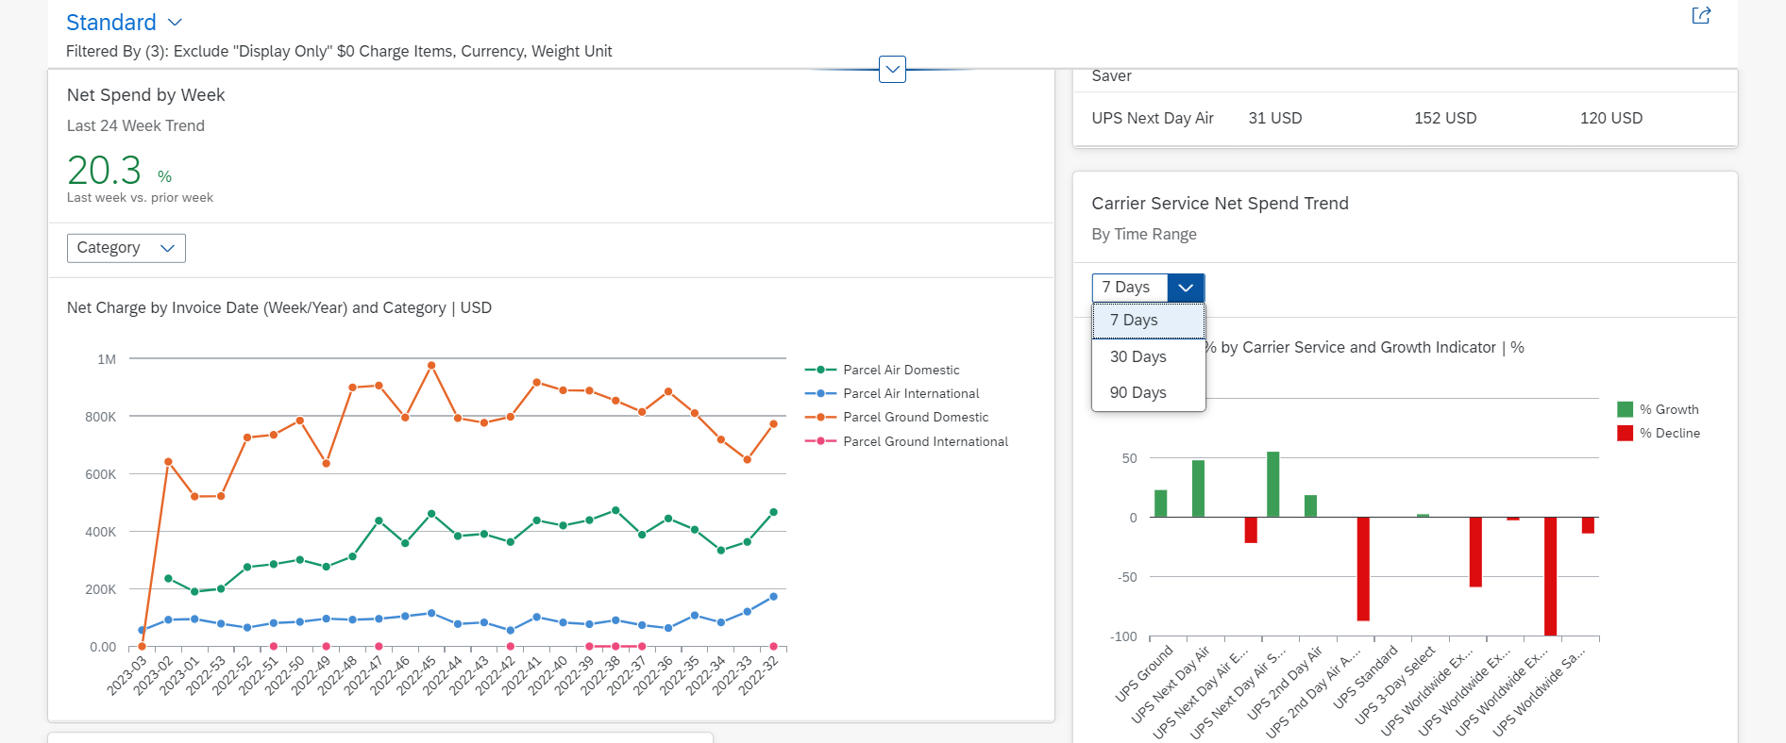
Task: Click the 7 Days dropdown arrow button
Action: (1186, 288)
